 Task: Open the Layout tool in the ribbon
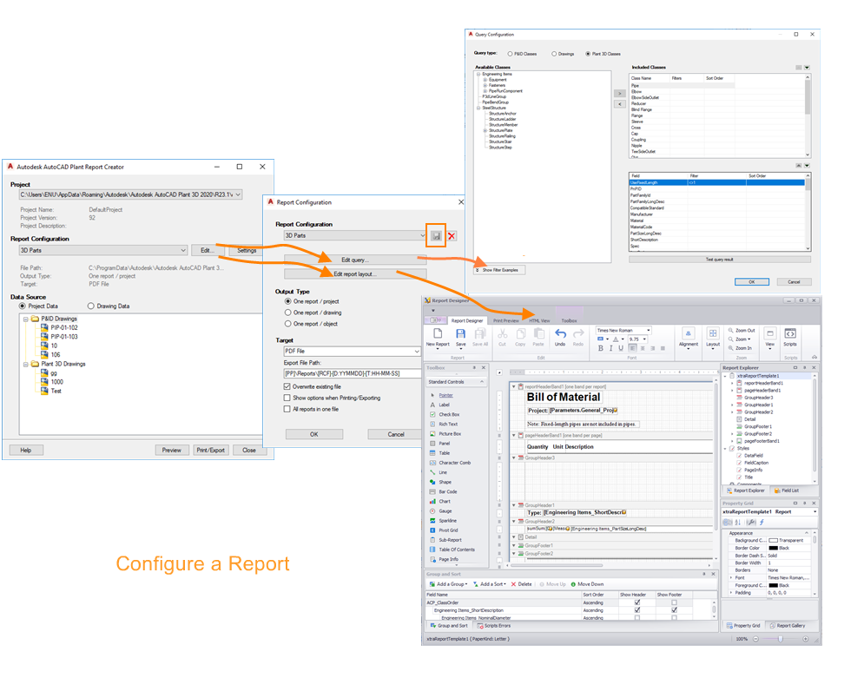(713, 337)
